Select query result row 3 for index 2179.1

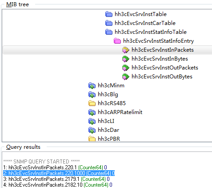pyautogui.click(x=56, y=179)
